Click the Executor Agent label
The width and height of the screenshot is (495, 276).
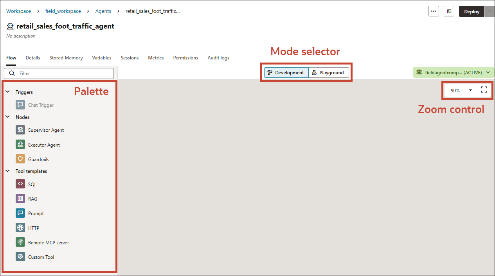click(x=44, y=145)
